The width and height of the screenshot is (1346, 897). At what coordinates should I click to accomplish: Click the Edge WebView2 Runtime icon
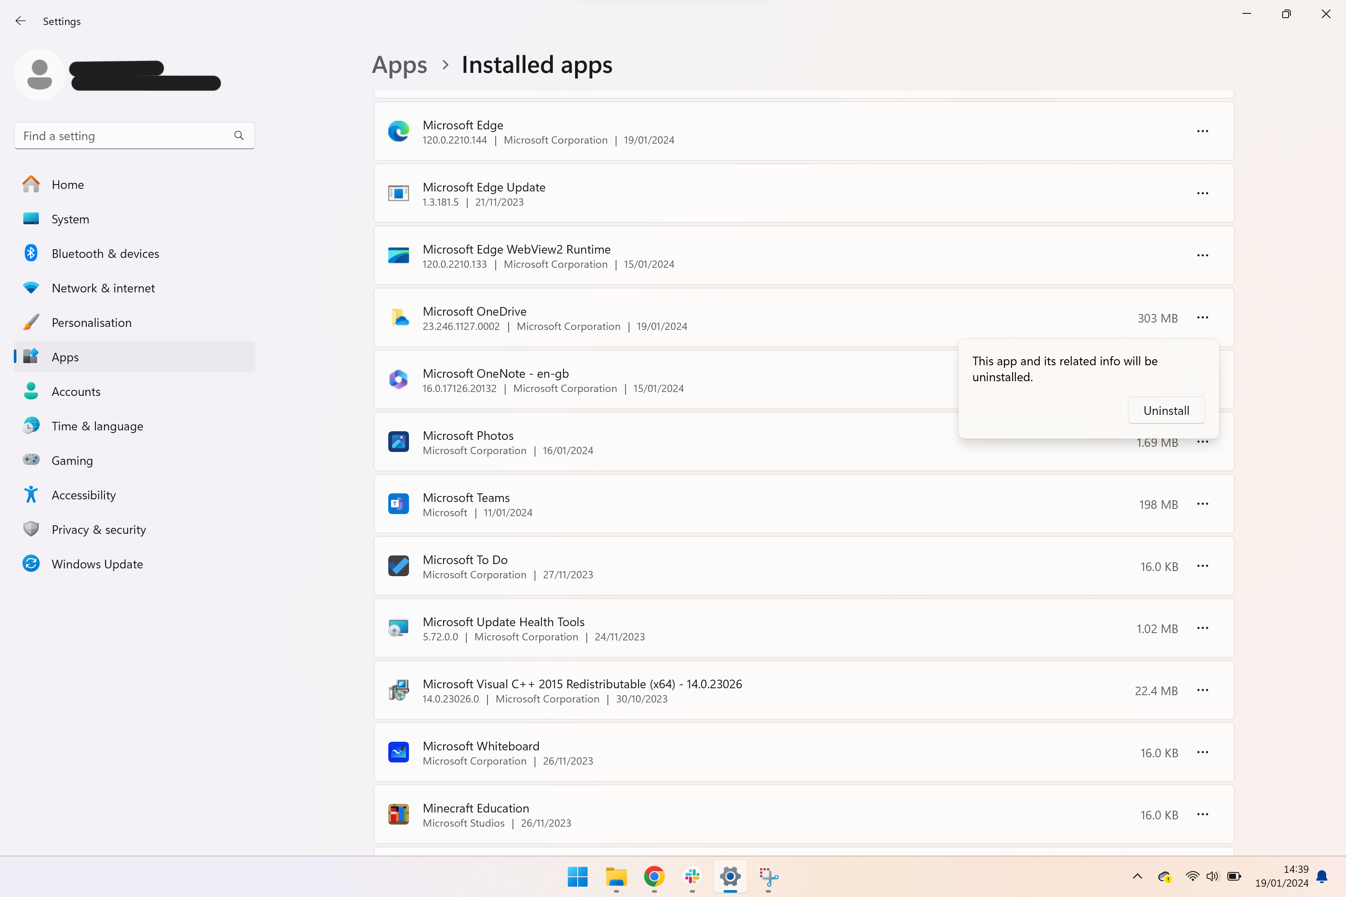click(398, 255)
